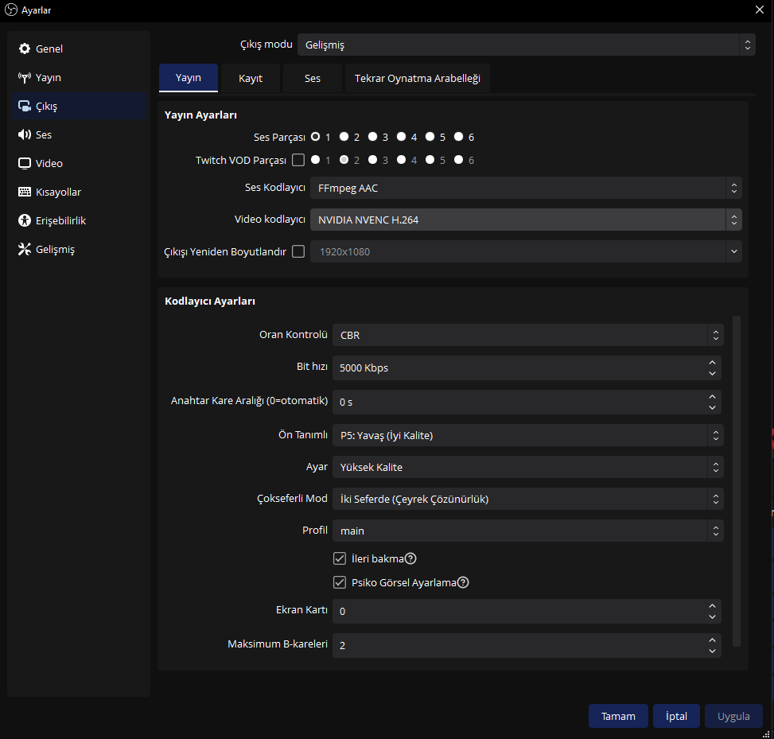Click the Kısayollar keyboard icon
Viewport: 774px width, 739px height.
pyautogui.click(x=24, y=192)
